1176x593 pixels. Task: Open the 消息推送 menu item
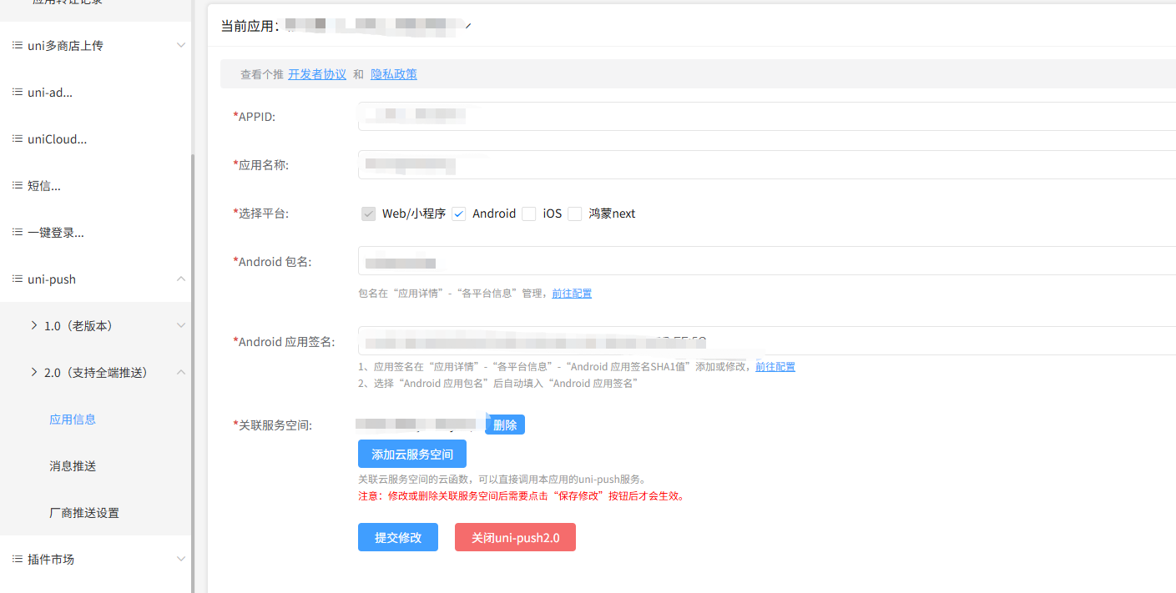(73, 466)
